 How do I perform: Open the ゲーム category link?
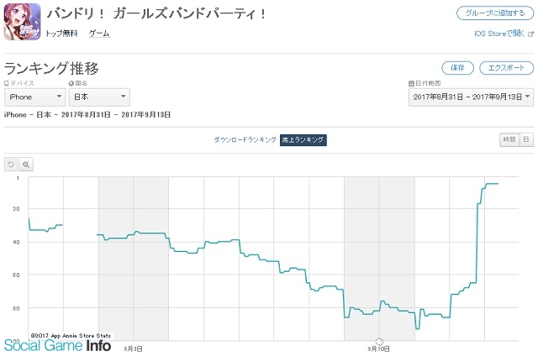click(99, 34)
